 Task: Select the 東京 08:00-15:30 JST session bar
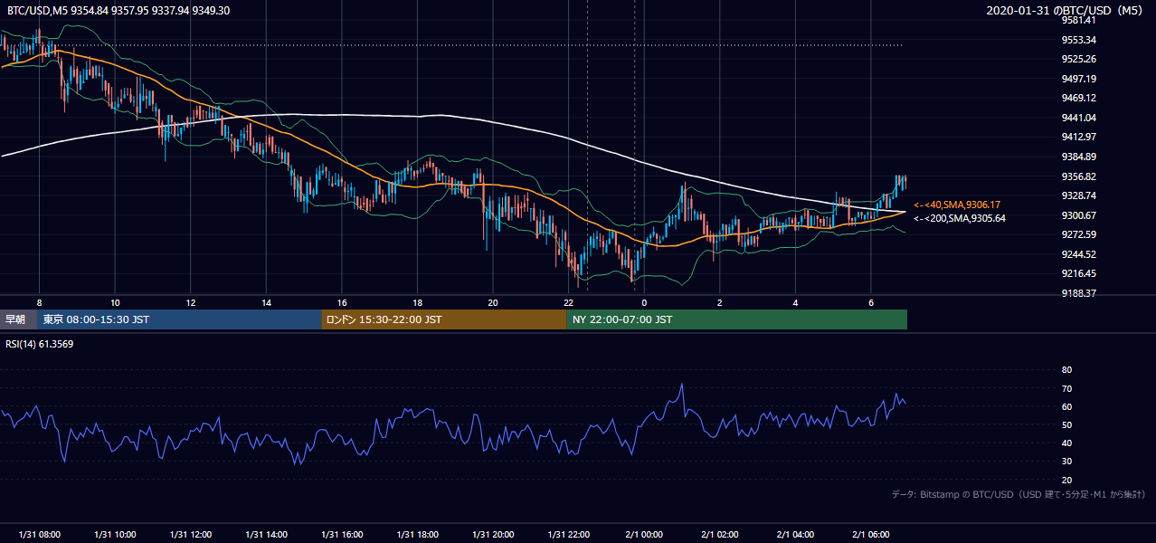coord(180,319)
